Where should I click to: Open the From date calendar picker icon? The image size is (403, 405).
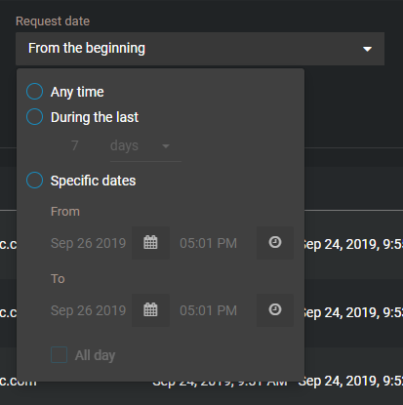point(150,243)
